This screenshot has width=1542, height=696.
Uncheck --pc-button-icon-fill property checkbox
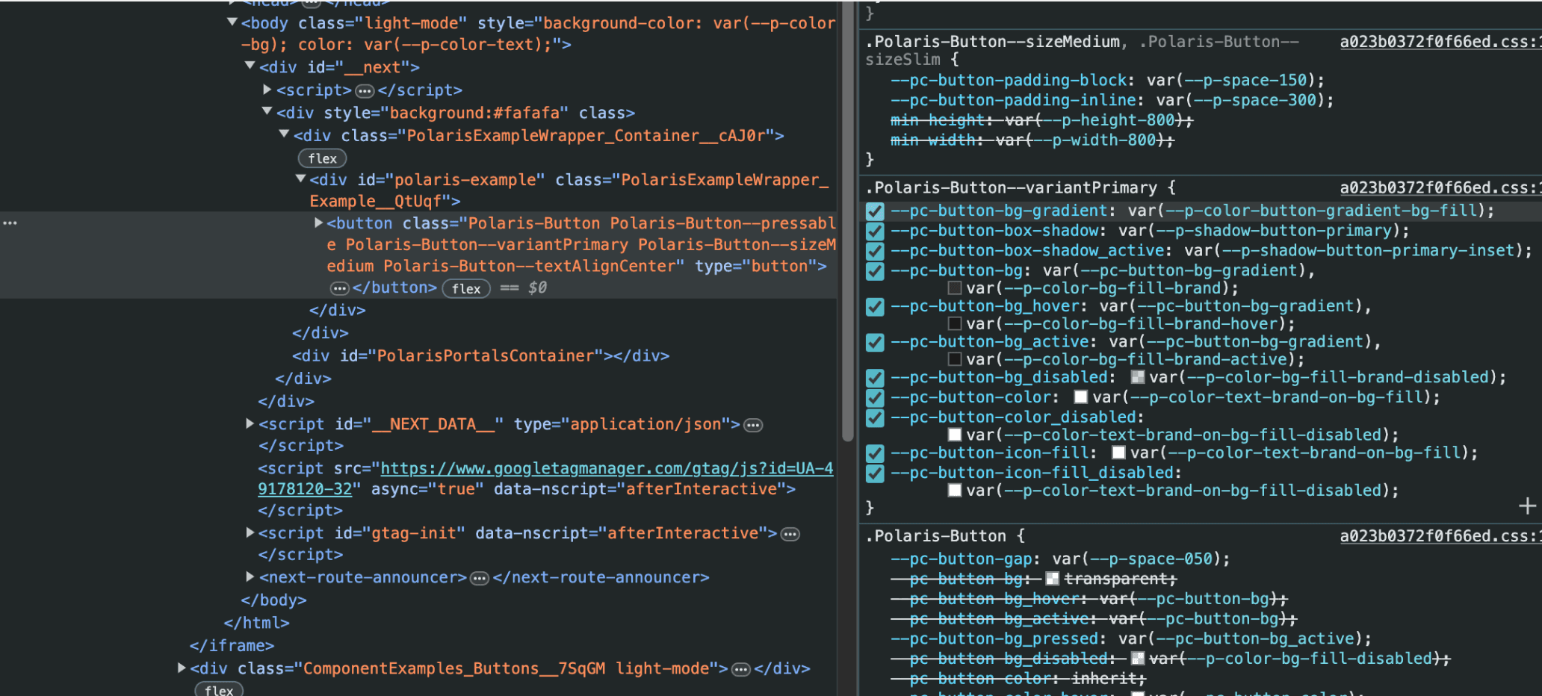pyautogui.click(x=875, y=453)
